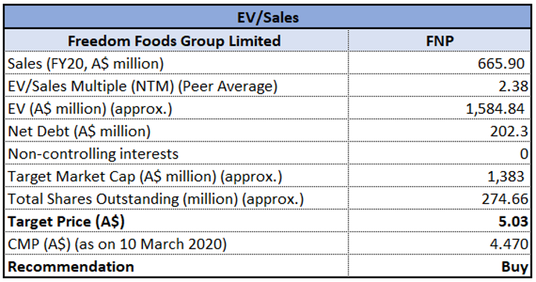The height and width of the screenshot is (282, 536).
Task: Click the EV/Sales header cell
Action: 268,17
